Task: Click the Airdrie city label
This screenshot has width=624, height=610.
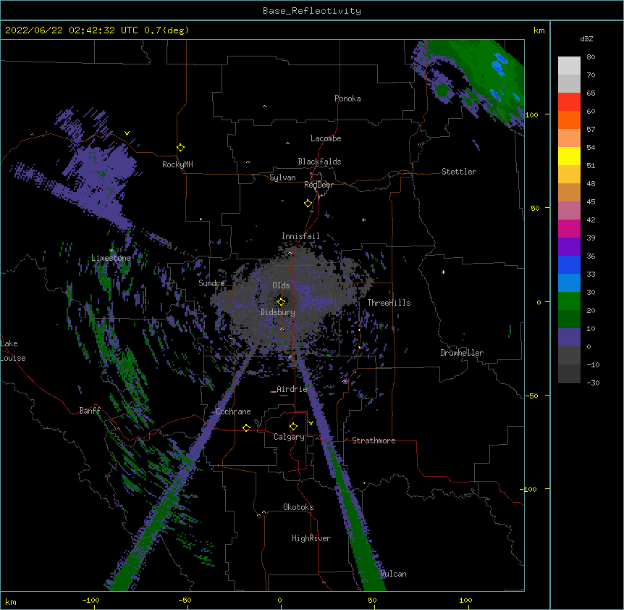Action: tap(292, 389)
